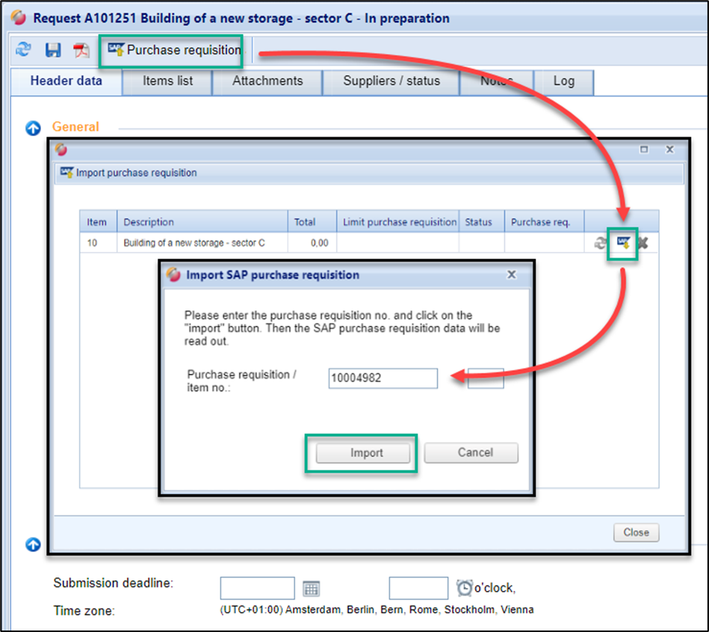Viewport: 709px width, 632px height.
Task: Collapse the lower section blue arrow
Action: (33, 544)
